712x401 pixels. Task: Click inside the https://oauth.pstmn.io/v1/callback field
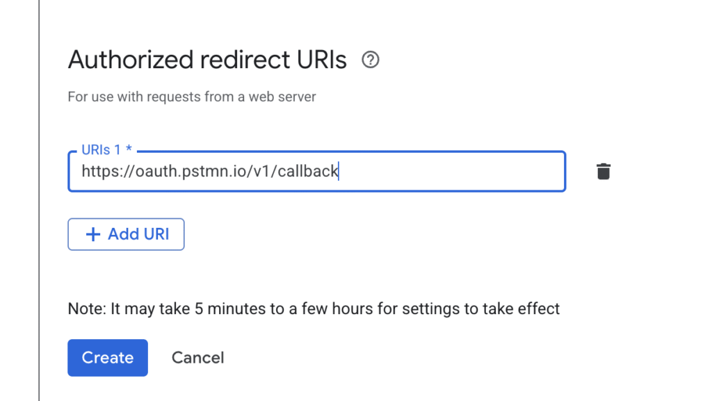[316, 172]
